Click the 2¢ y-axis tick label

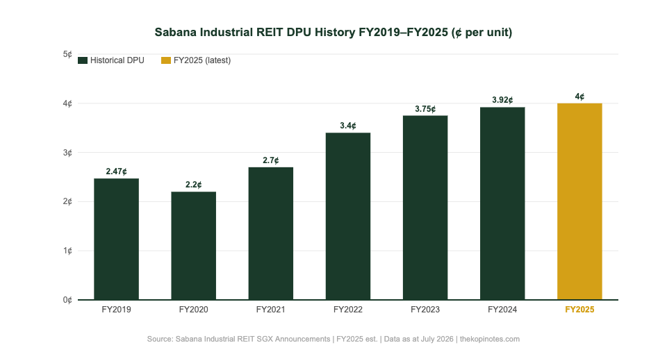tap(67, 201)
